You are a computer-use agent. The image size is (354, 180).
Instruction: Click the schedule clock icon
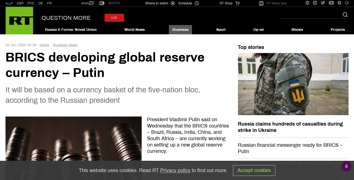coord(197,3)
